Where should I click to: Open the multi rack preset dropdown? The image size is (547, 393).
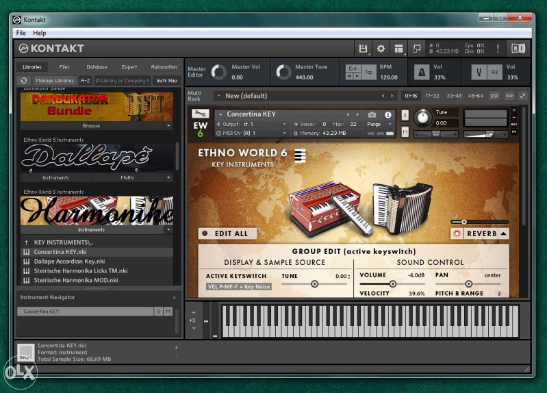click(x=218, y=96)
